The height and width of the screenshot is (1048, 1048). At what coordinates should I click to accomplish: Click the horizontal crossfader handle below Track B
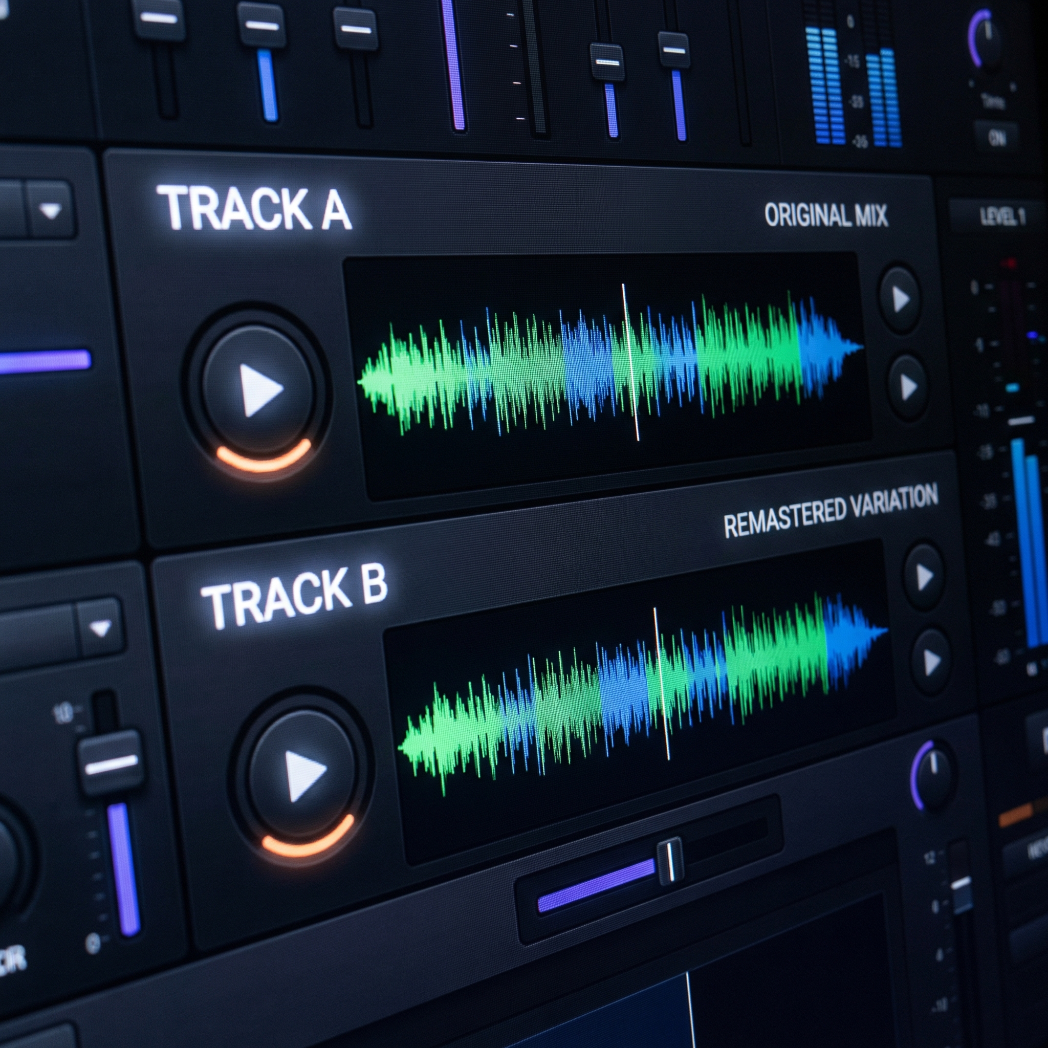click(x=670, y=862)
